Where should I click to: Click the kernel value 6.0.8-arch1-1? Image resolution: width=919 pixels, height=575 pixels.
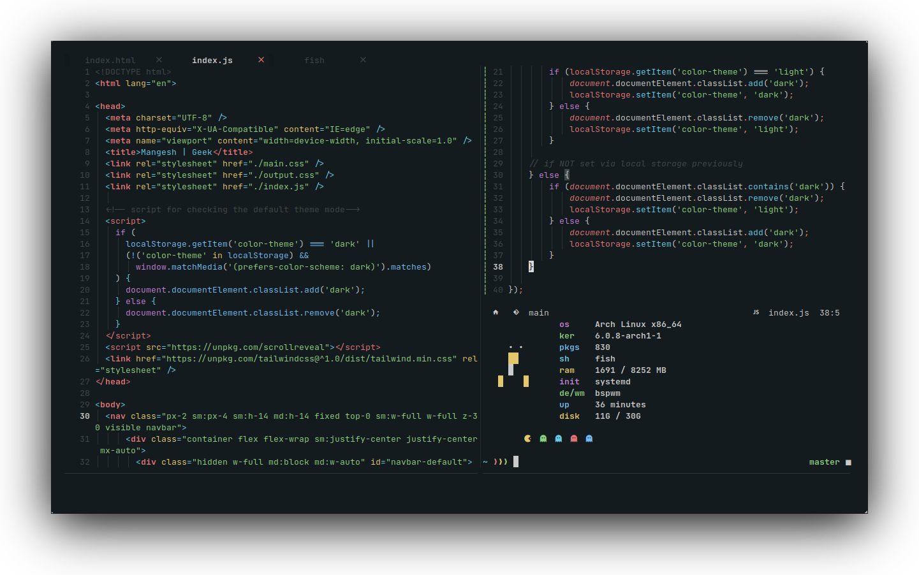click(x=628, y=336)
